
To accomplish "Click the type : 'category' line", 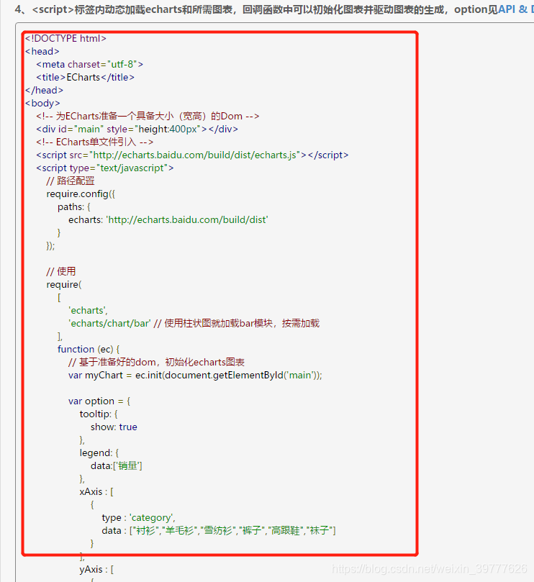I will [138, 518].
